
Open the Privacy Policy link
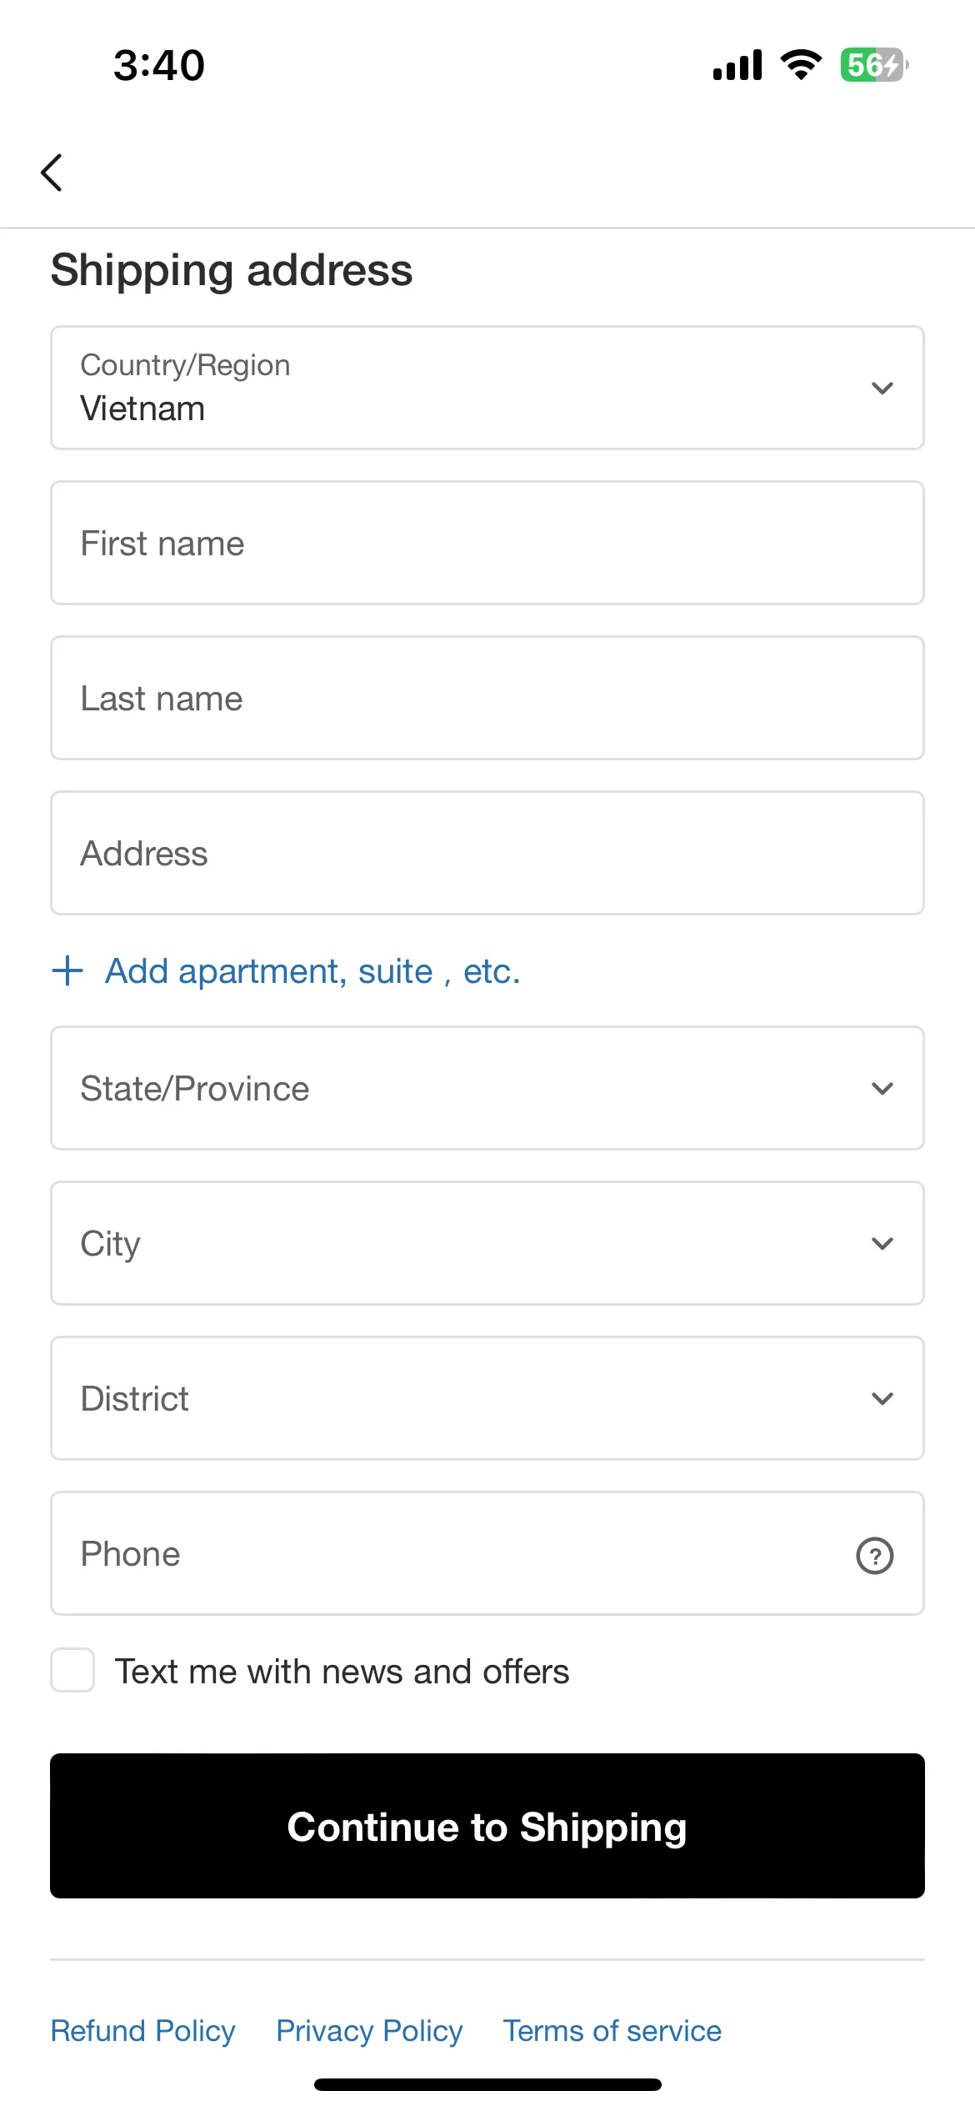[369, 2030]
